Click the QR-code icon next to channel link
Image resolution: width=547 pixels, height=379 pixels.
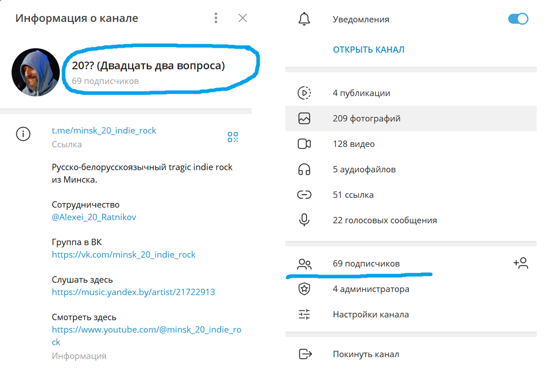pos(233,136)
